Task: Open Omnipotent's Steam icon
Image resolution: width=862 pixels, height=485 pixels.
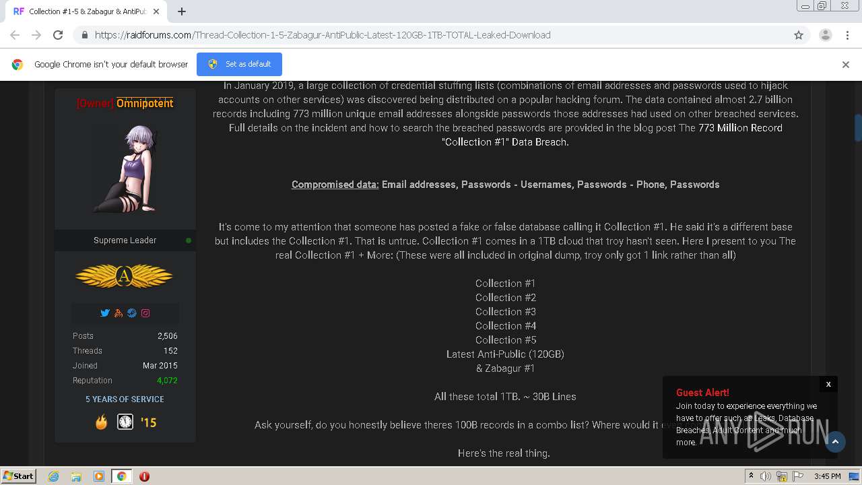Action: pyautogui.click(x=132, y=313)
